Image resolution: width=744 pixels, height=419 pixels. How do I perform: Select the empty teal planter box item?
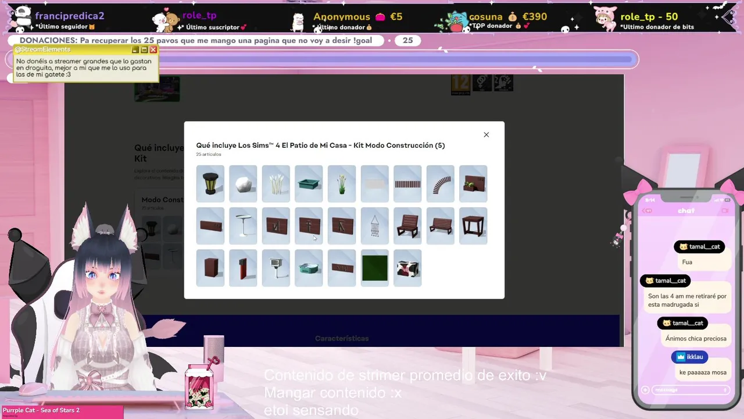309,184
